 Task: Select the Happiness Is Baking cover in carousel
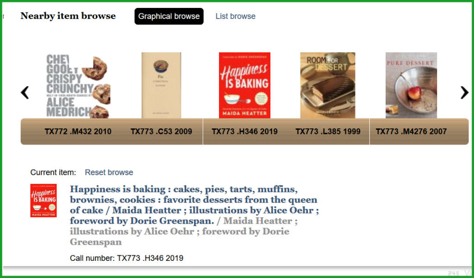pyautogui.click(x=244, y=85)
